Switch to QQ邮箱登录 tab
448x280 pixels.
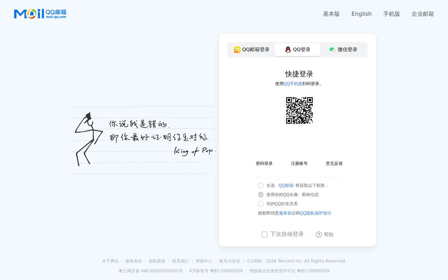pyautogui.click(x=252, y=50)
